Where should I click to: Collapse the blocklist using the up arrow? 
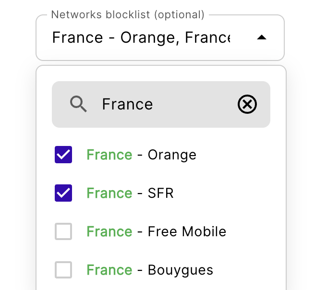(x=261, y=37)
